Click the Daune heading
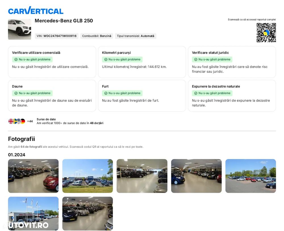 (x=17, y=86)
